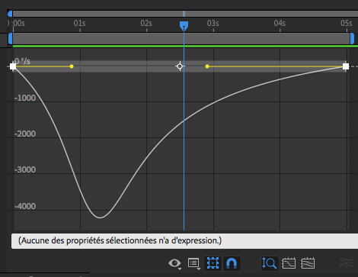The image size is (358, 277).
Task: Grab the yellow handle of last keyframe
Action: [207, 66]
